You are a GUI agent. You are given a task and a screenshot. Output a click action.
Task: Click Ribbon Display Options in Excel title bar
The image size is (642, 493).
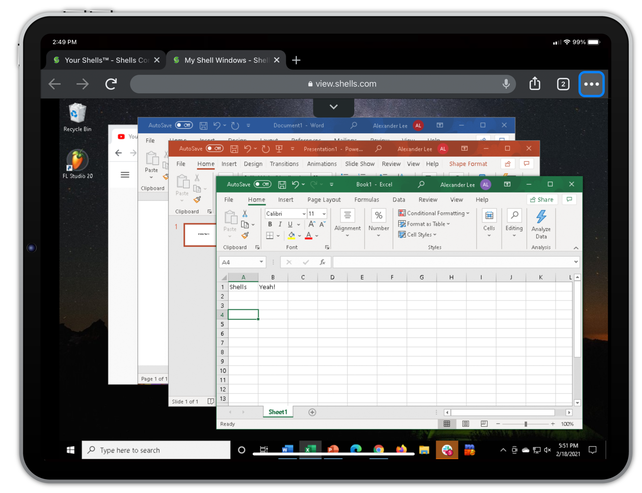click(x=507, y=184)
